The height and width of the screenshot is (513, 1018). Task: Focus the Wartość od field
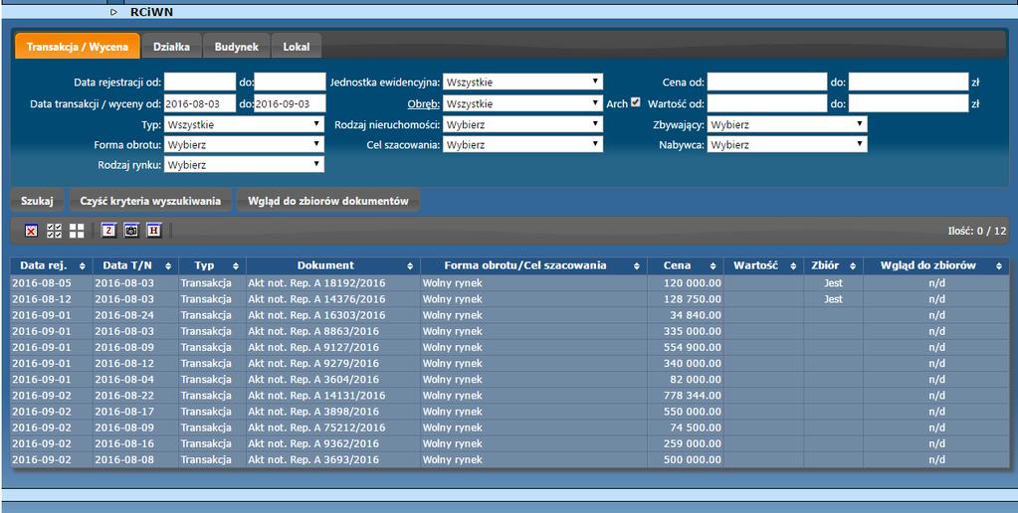[767, 103]
